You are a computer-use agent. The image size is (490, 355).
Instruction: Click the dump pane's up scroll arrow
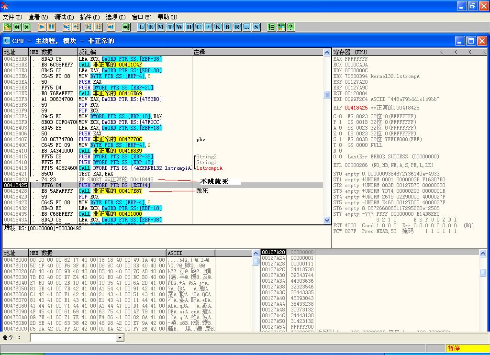click(x=256, y=253)
